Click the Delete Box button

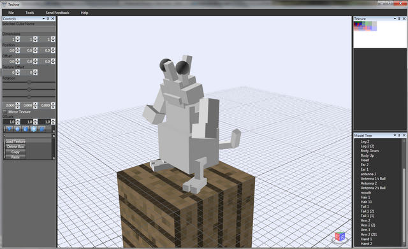pos(15,146)
